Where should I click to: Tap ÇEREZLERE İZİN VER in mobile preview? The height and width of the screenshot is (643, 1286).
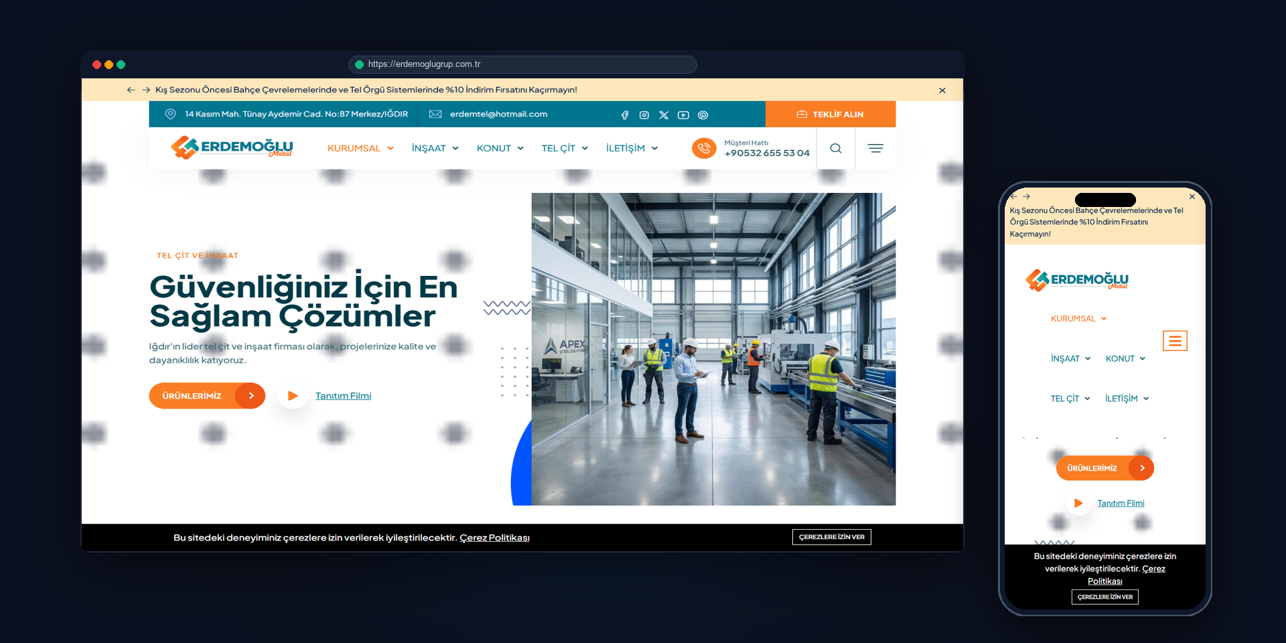pyautogui.click(x=1105, y=597)
